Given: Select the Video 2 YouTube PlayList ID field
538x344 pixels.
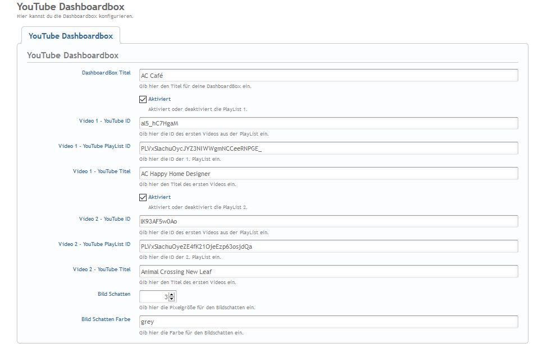Looking at the screenshot, I should point(329,247).
